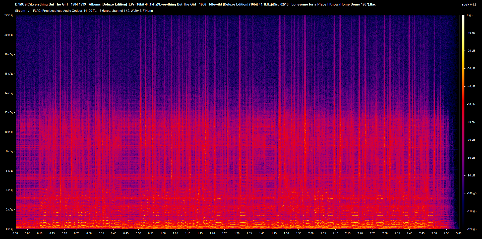
Task: Click the 14 кГц frequency label
Action: click(x=9, y=93)
